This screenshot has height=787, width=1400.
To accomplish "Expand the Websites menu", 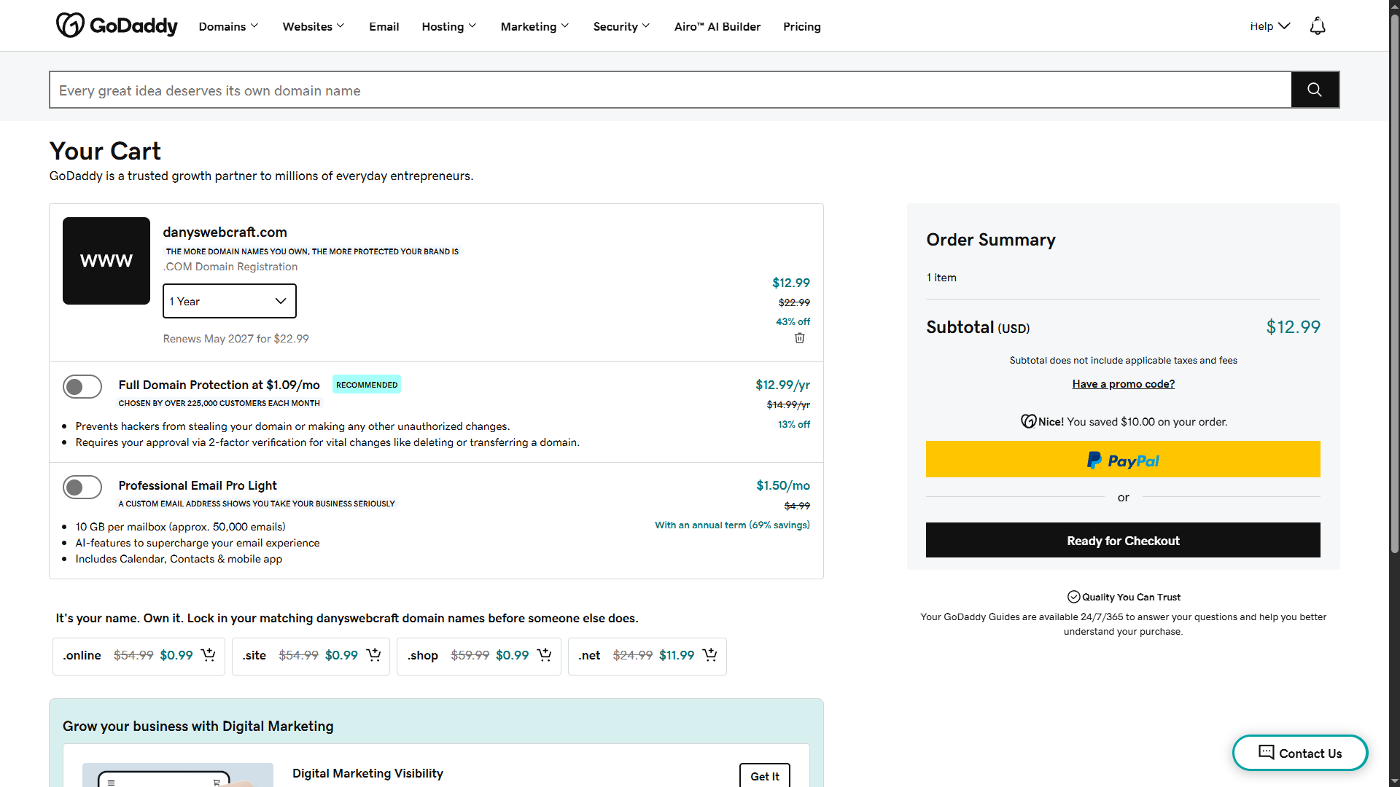I will 314,26.
